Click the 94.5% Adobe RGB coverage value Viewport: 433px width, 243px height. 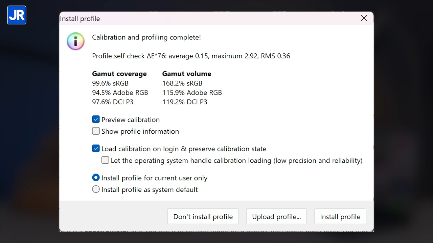(120, 92)
